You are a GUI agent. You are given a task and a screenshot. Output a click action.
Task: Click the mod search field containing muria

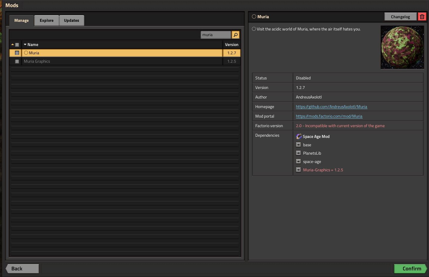pyautogui.click(x=216, y=35)
